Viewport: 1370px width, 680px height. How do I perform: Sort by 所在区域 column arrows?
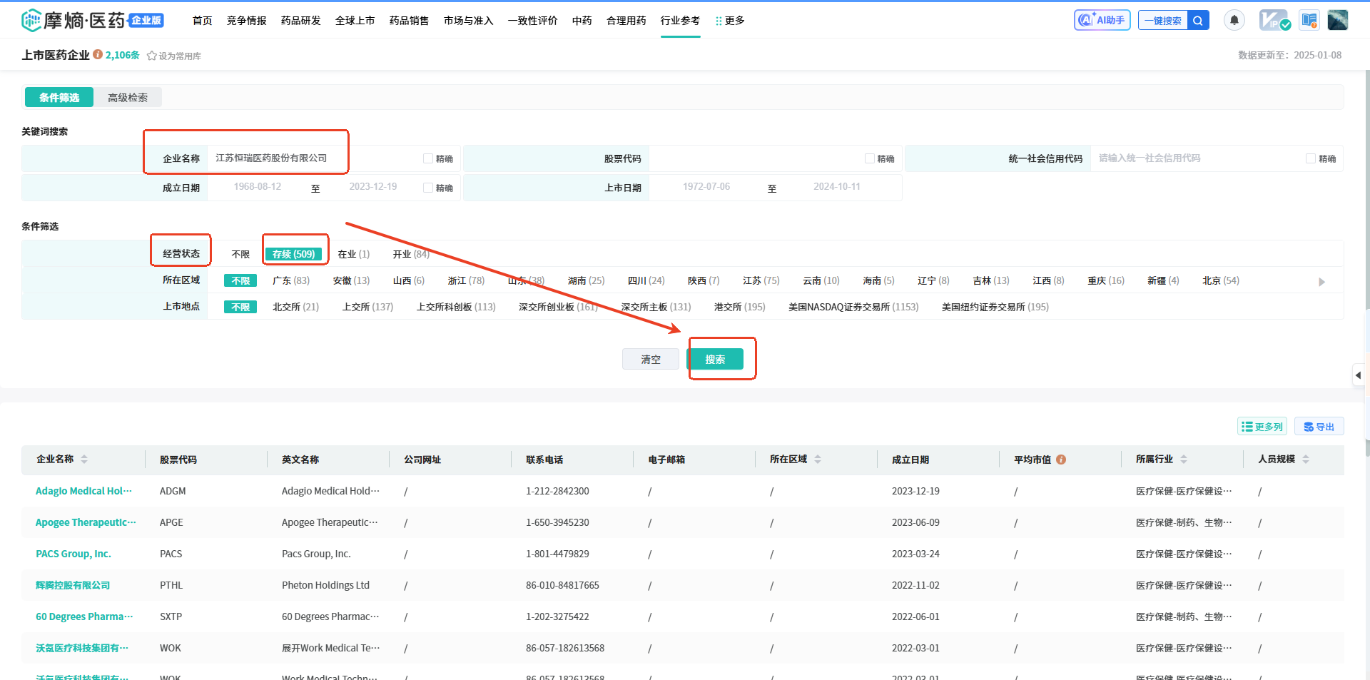[818, 459]
